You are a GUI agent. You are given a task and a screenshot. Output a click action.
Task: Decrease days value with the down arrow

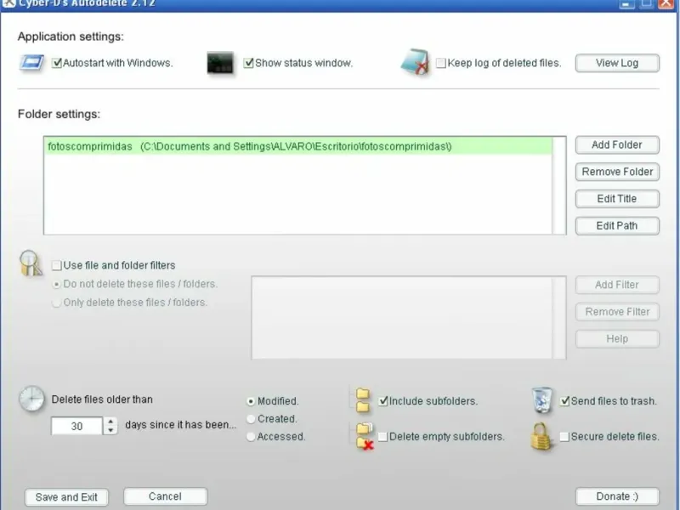[110, 430]
